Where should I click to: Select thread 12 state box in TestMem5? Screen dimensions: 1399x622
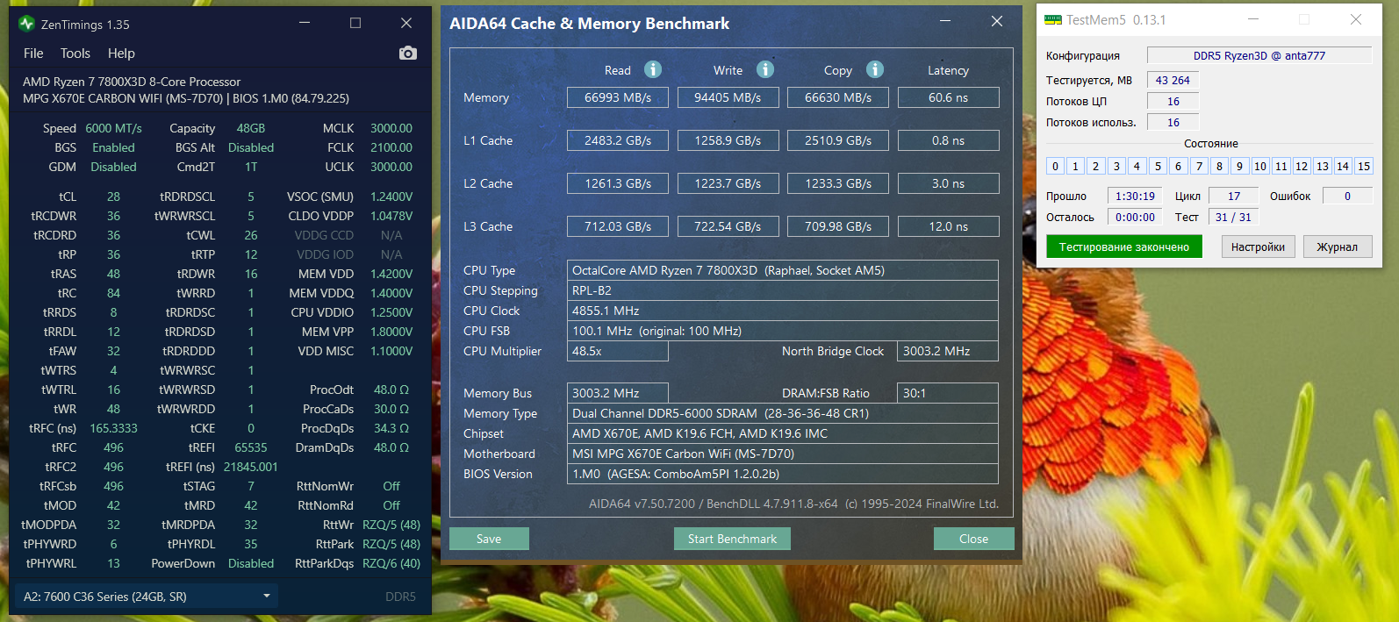click(x=1302, y=166)
